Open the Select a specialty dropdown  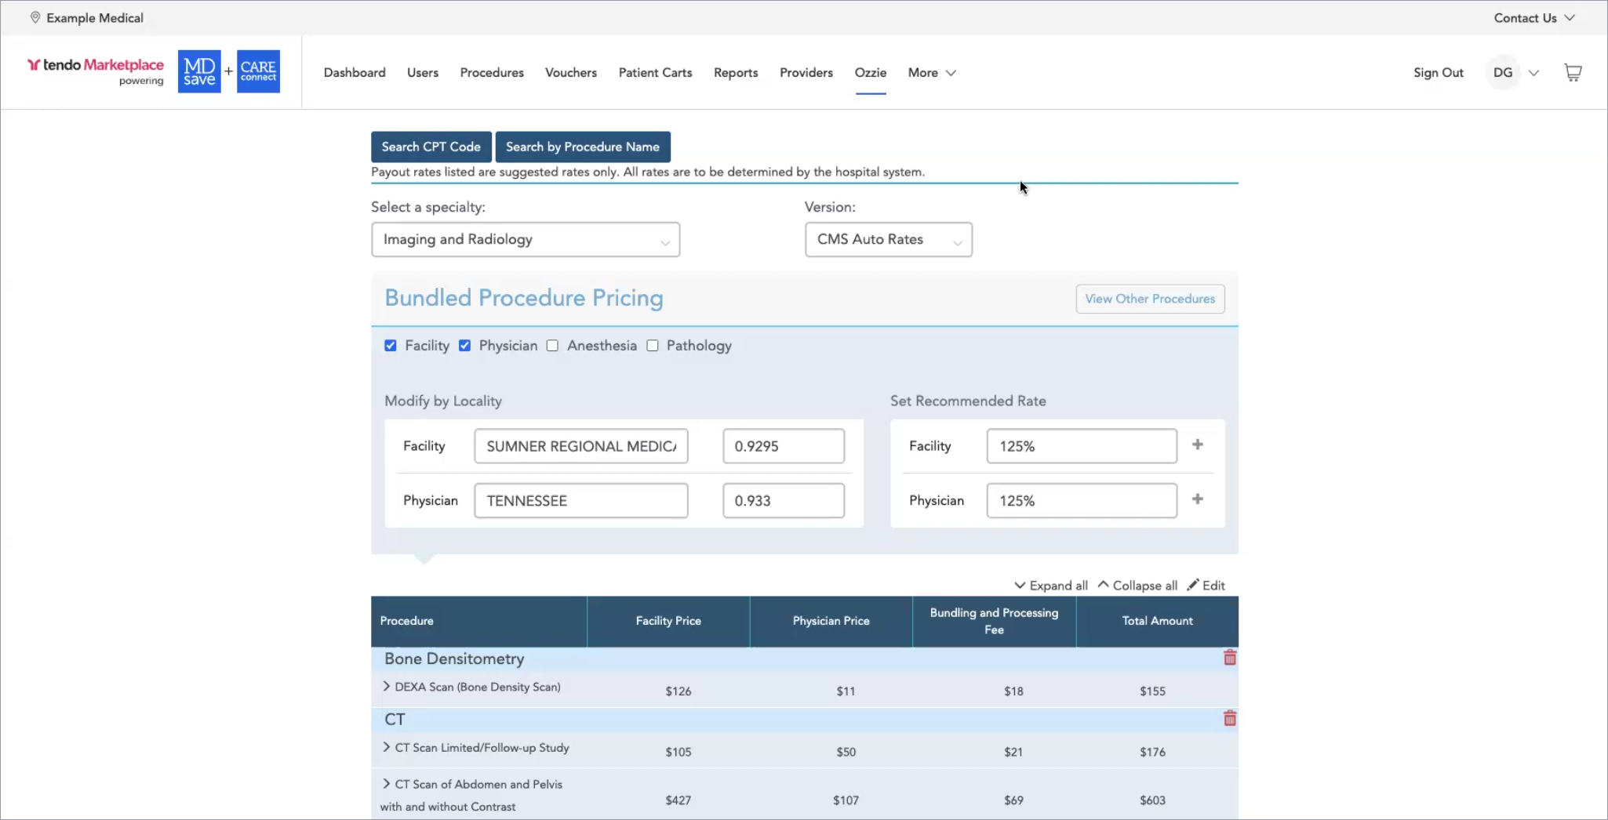(x=525, y=240)
